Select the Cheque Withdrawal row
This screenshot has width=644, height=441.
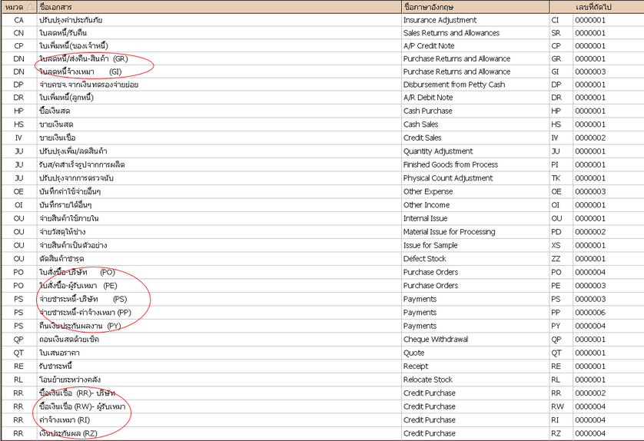point(435,339)
